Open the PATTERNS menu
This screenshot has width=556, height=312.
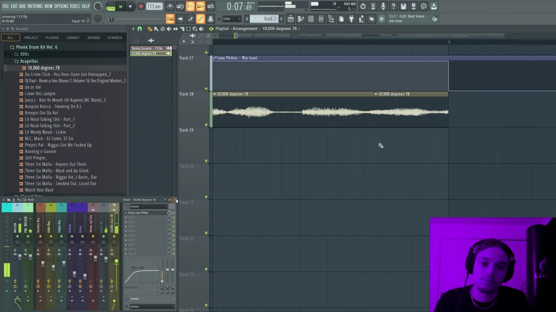pyautogui.click(x=35, y=6)
